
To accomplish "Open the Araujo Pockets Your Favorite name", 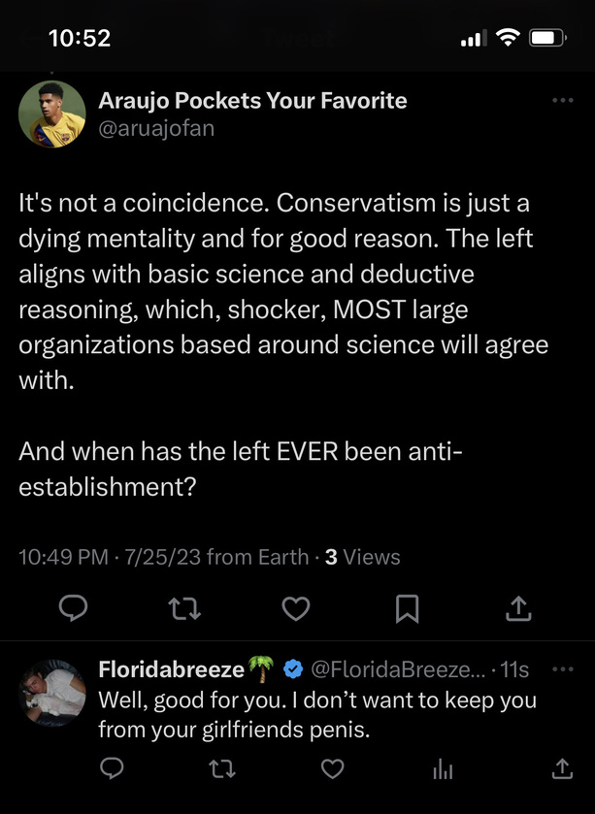I will [252, 101].
